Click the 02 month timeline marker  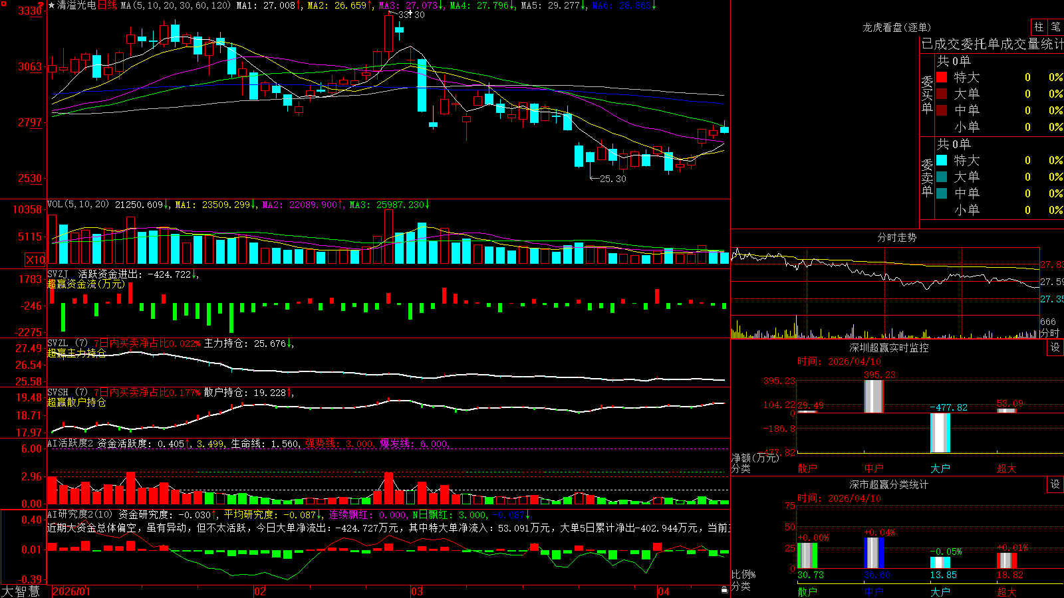click(x=260, y=591)
